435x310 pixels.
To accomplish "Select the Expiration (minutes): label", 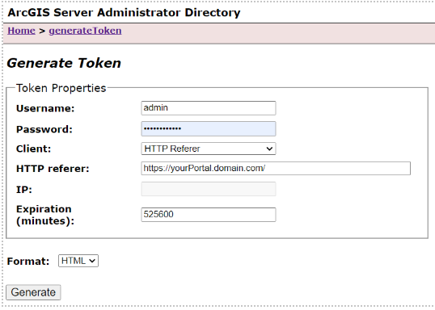I will (x=45, y=215).
